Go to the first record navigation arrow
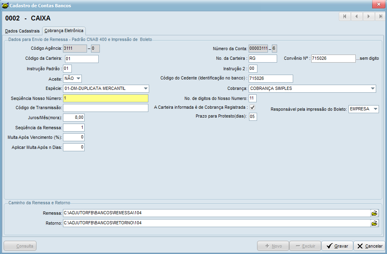The image size is (387, 254). click(x=345, y=16)
